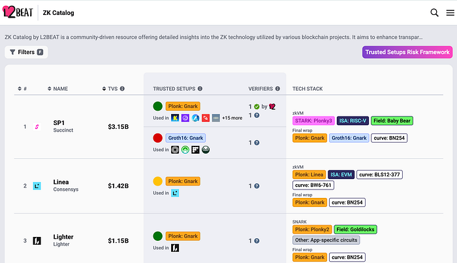
Task: Click the Lighter project logo icon
Action: coord(37,241)
